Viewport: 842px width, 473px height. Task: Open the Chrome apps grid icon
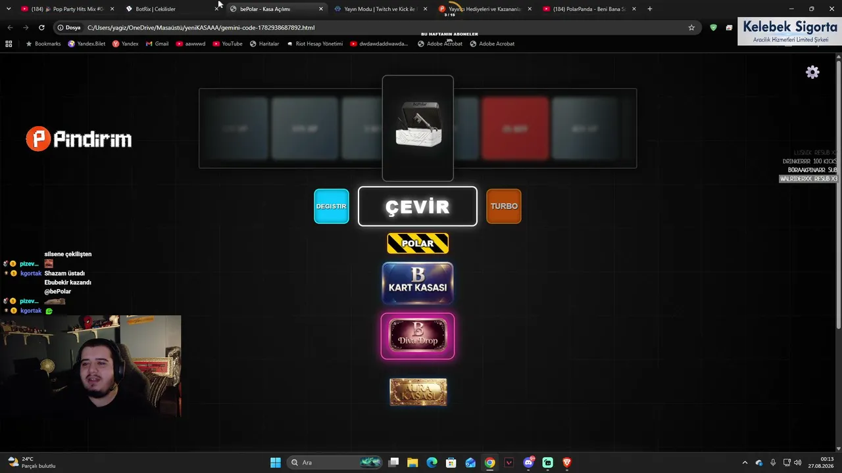pos(9,44)
